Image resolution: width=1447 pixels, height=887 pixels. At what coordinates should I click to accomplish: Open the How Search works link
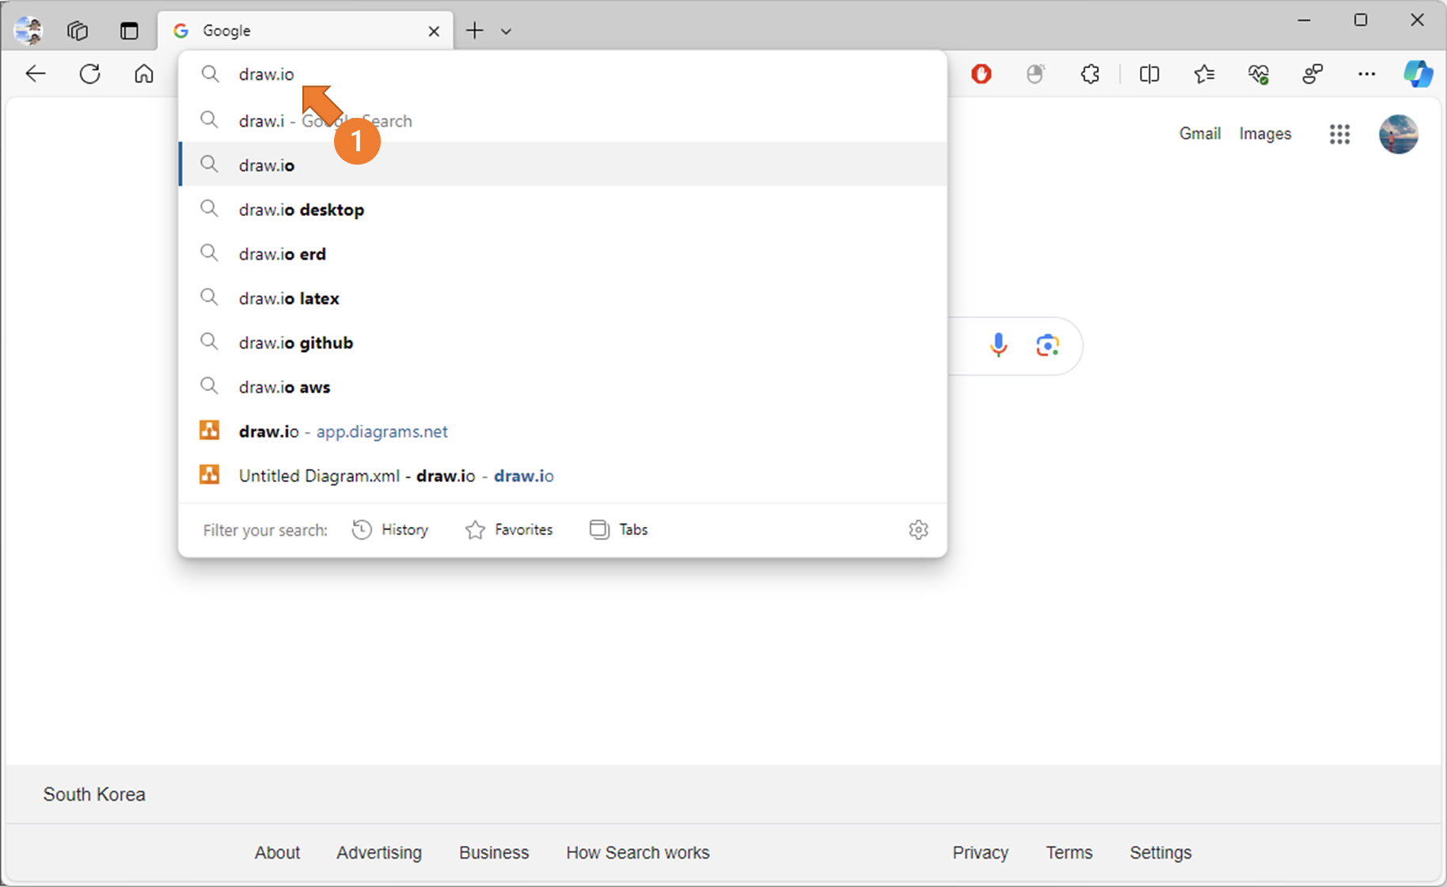638,853
